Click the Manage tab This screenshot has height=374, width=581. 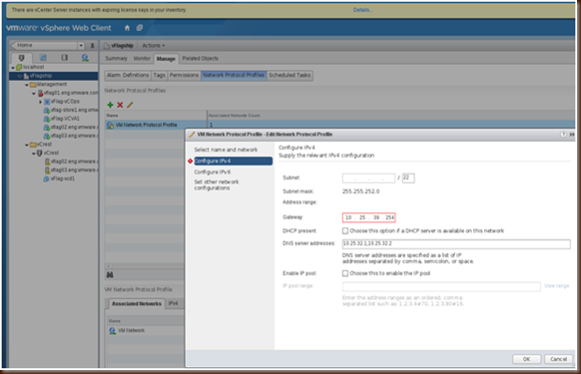pyautogui.click(x=166, y=59)
